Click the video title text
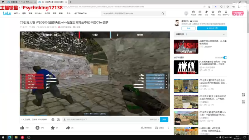 (x=64, y=22)
